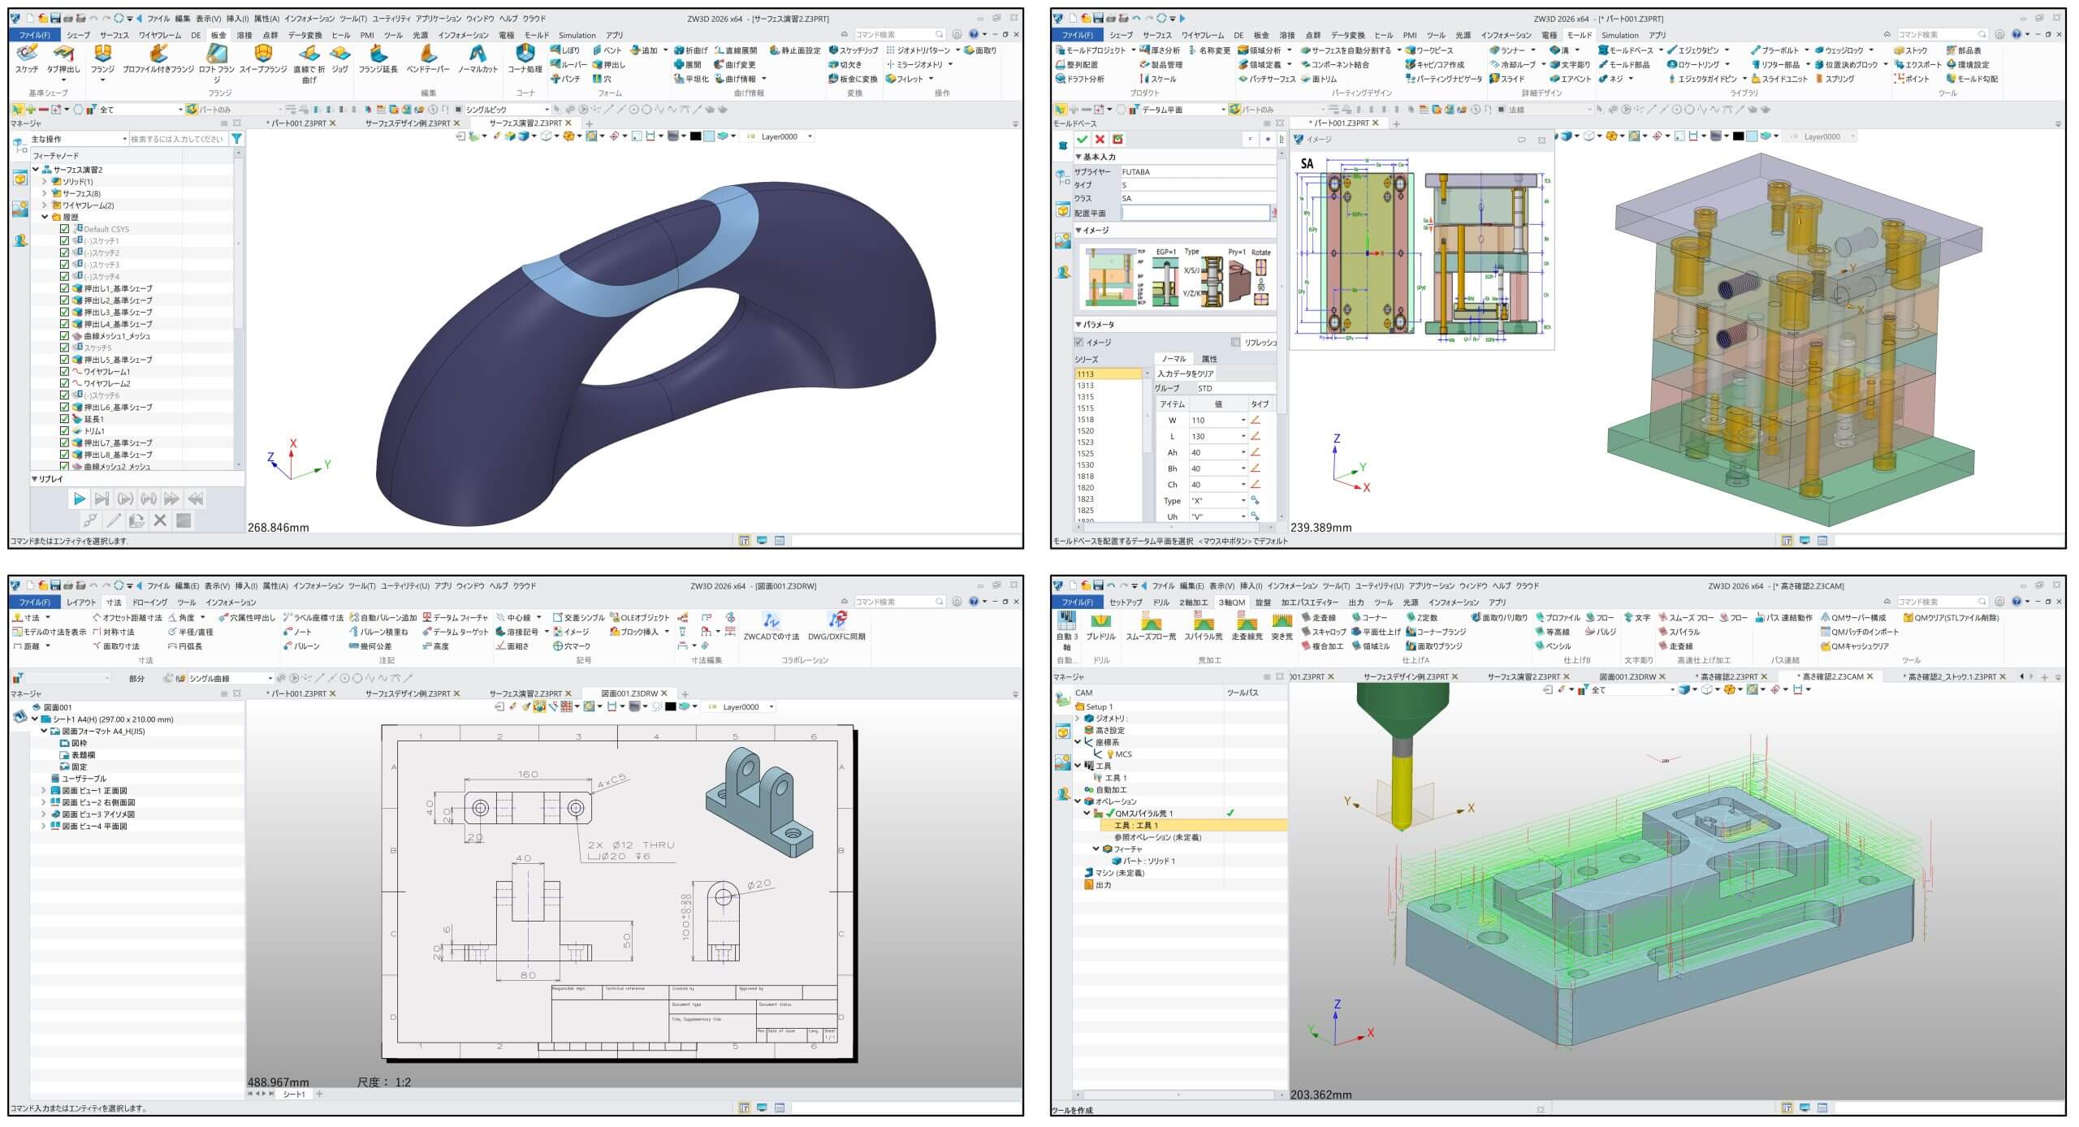Enable the リフレッシュ checkbox

click(x=1236, y=343)
